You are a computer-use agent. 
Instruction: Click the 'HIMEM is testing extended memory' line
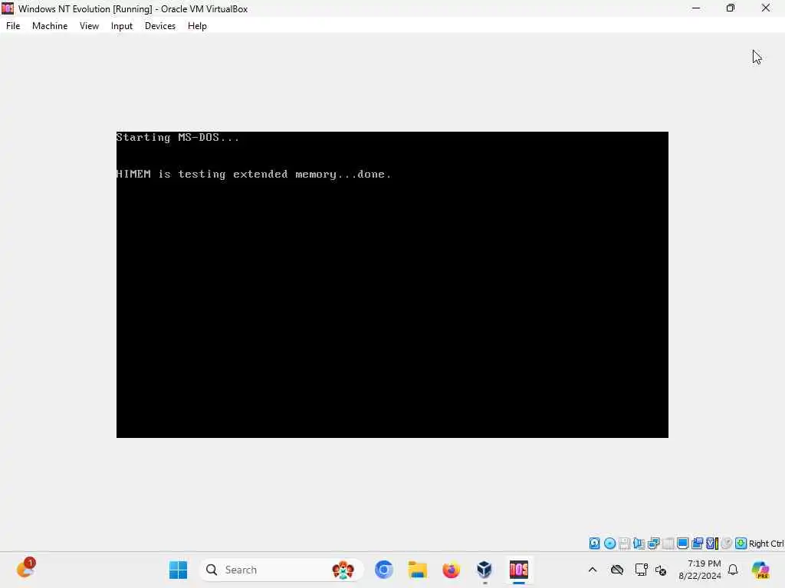click(x=253, y=174)
